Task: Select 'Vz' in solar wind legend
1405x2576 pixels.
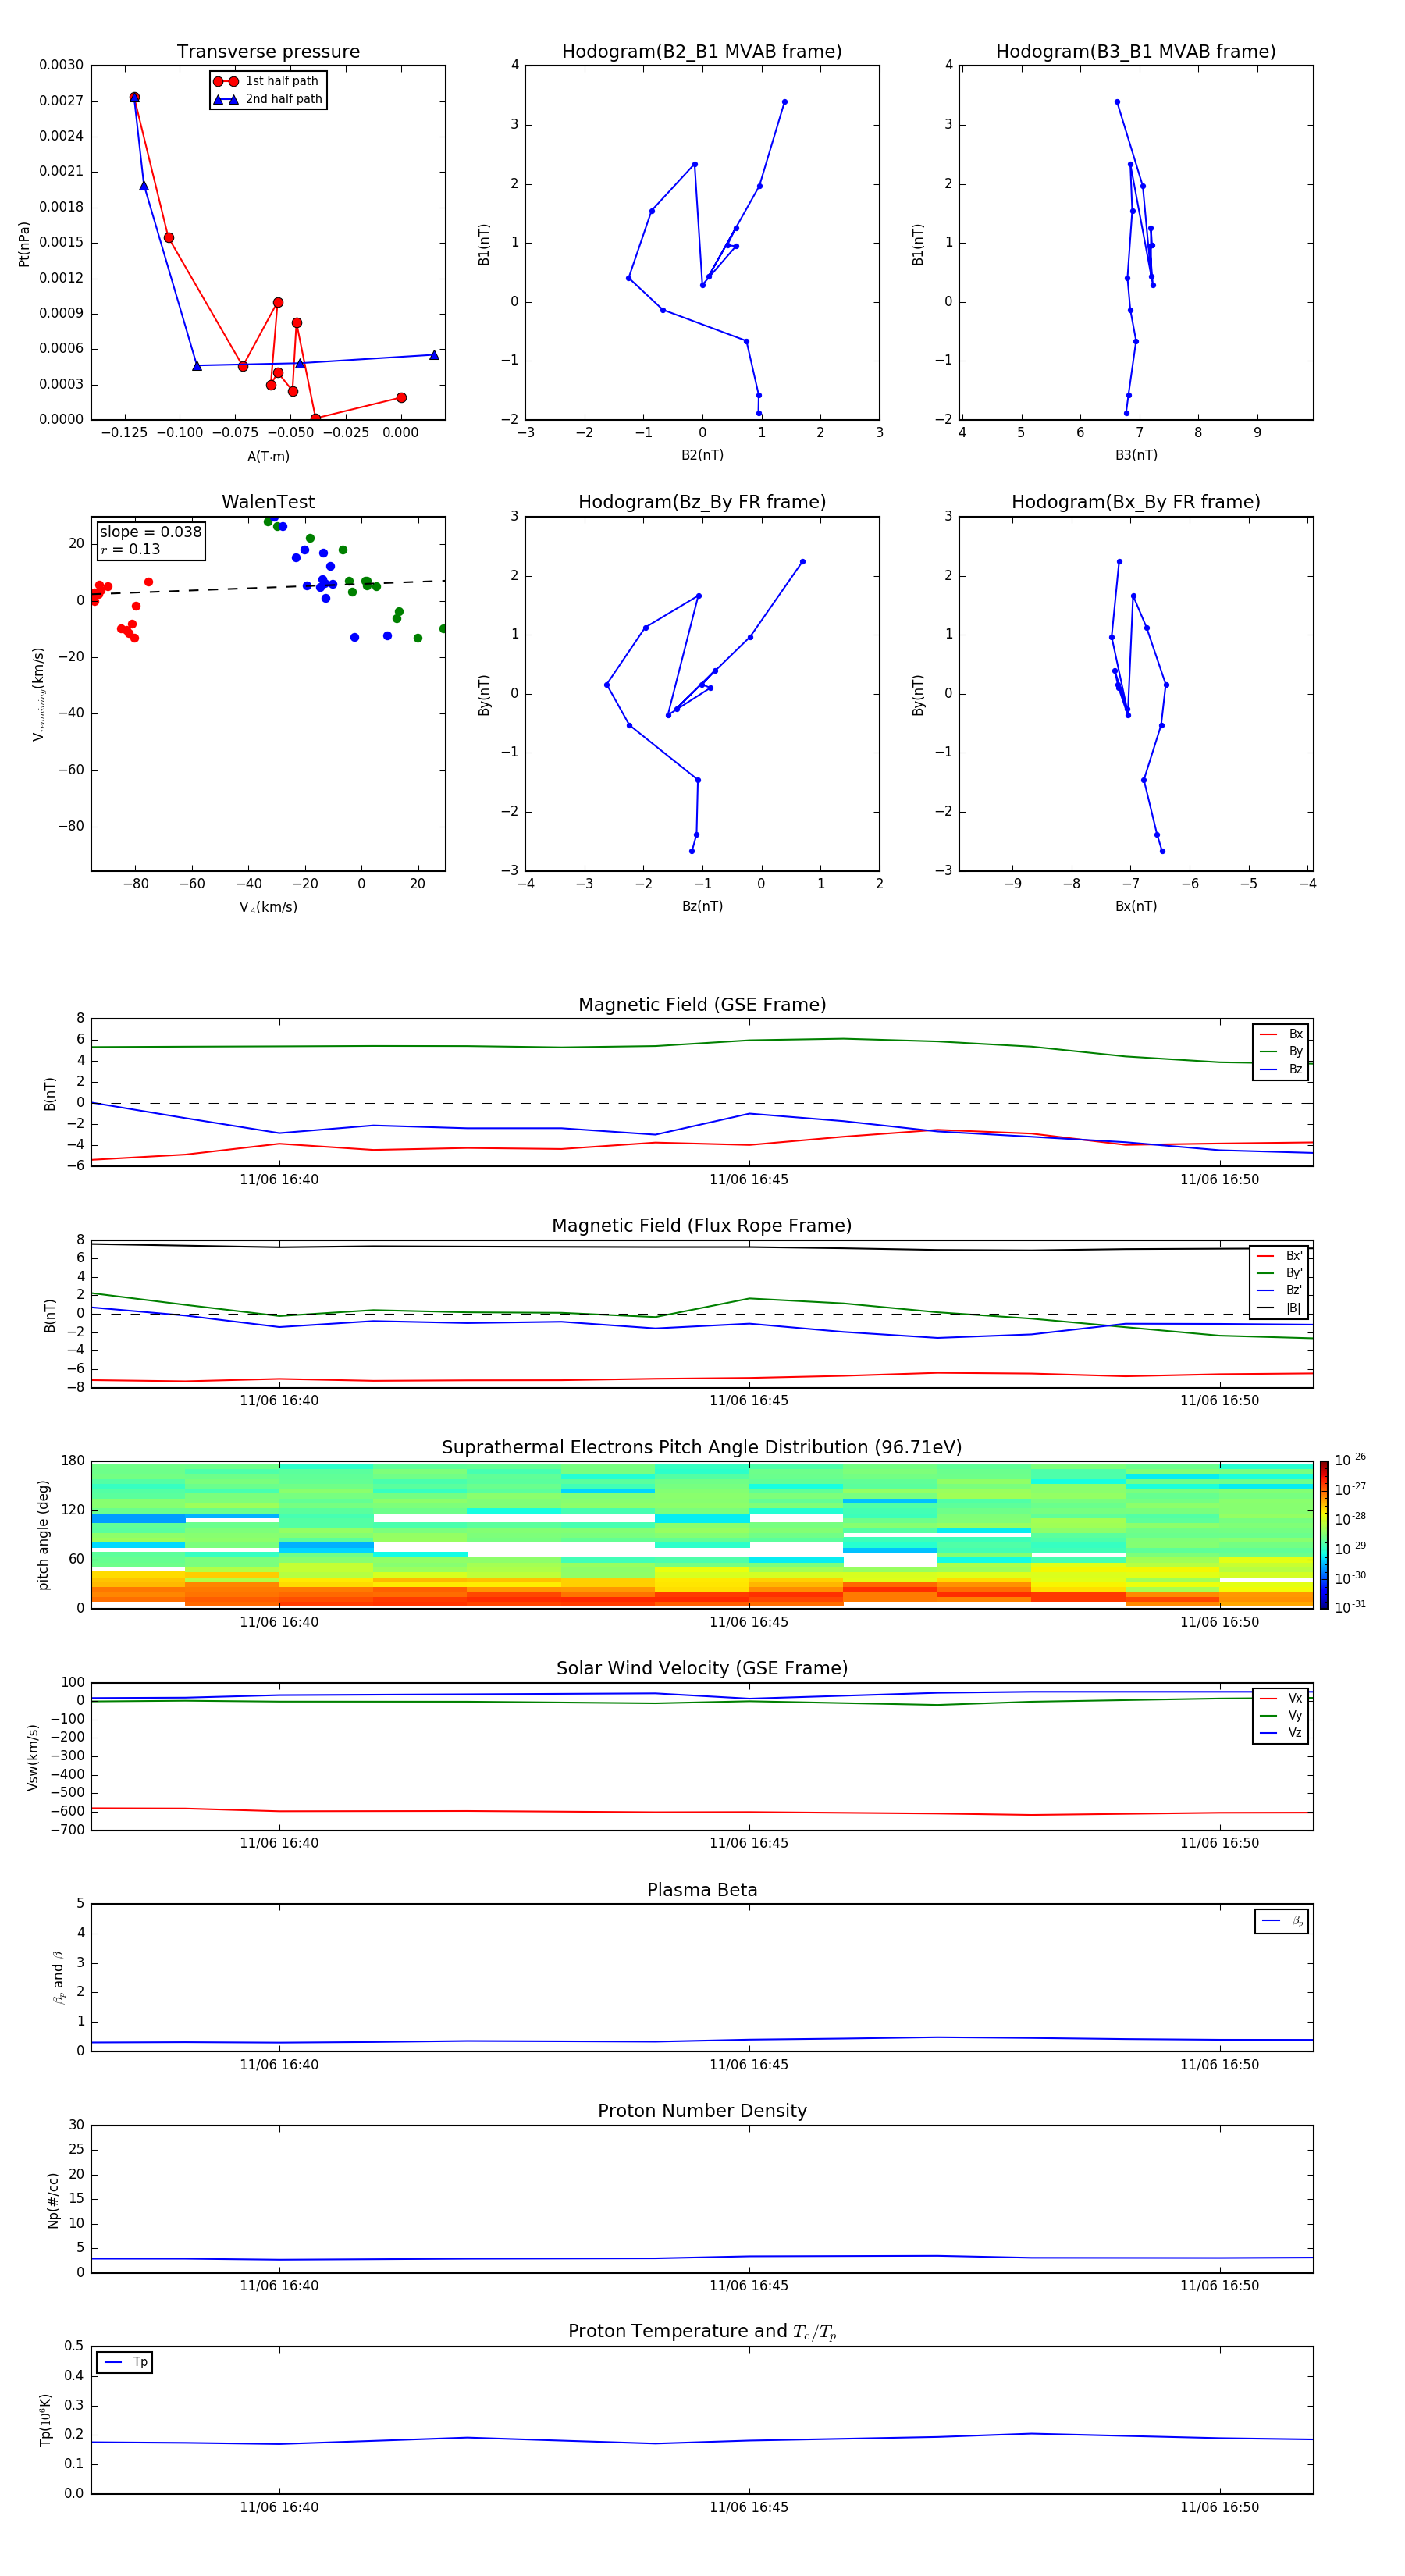Action: [1282, 1733]
